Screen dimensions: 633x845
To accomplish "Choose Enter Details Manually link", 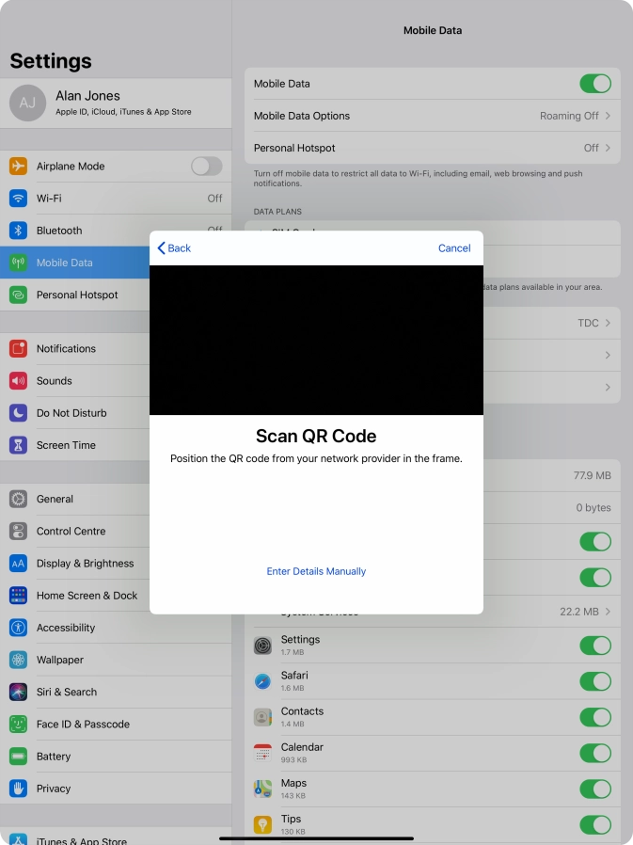I will pyautogui.click(x=316, y=571).
